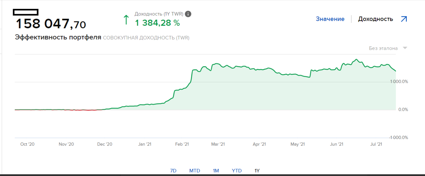Click the Эффективность портфеля heading

(x=58, y=37)
